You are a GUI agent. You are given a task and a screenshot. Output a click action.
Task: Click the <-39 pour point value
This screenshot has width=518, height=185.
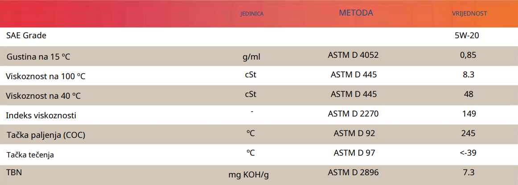point(468,153)
